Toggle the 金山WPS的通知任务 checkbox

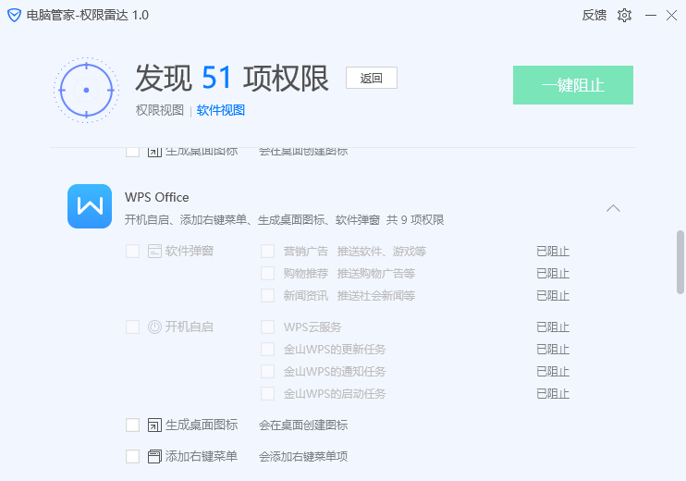[268, 372]
